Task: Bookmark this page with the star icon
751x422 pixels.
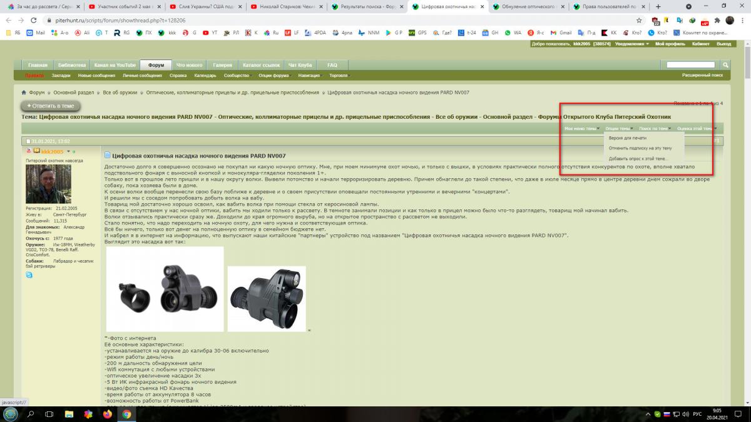Action: tap(639, 20)
